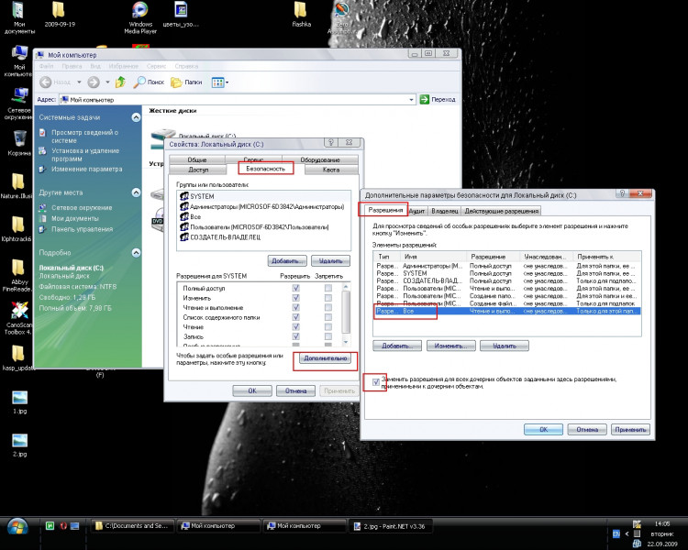Click Применить in advanced security dialog
The width and height of the screenshot is (688, 550).
(x=630, y=429)
